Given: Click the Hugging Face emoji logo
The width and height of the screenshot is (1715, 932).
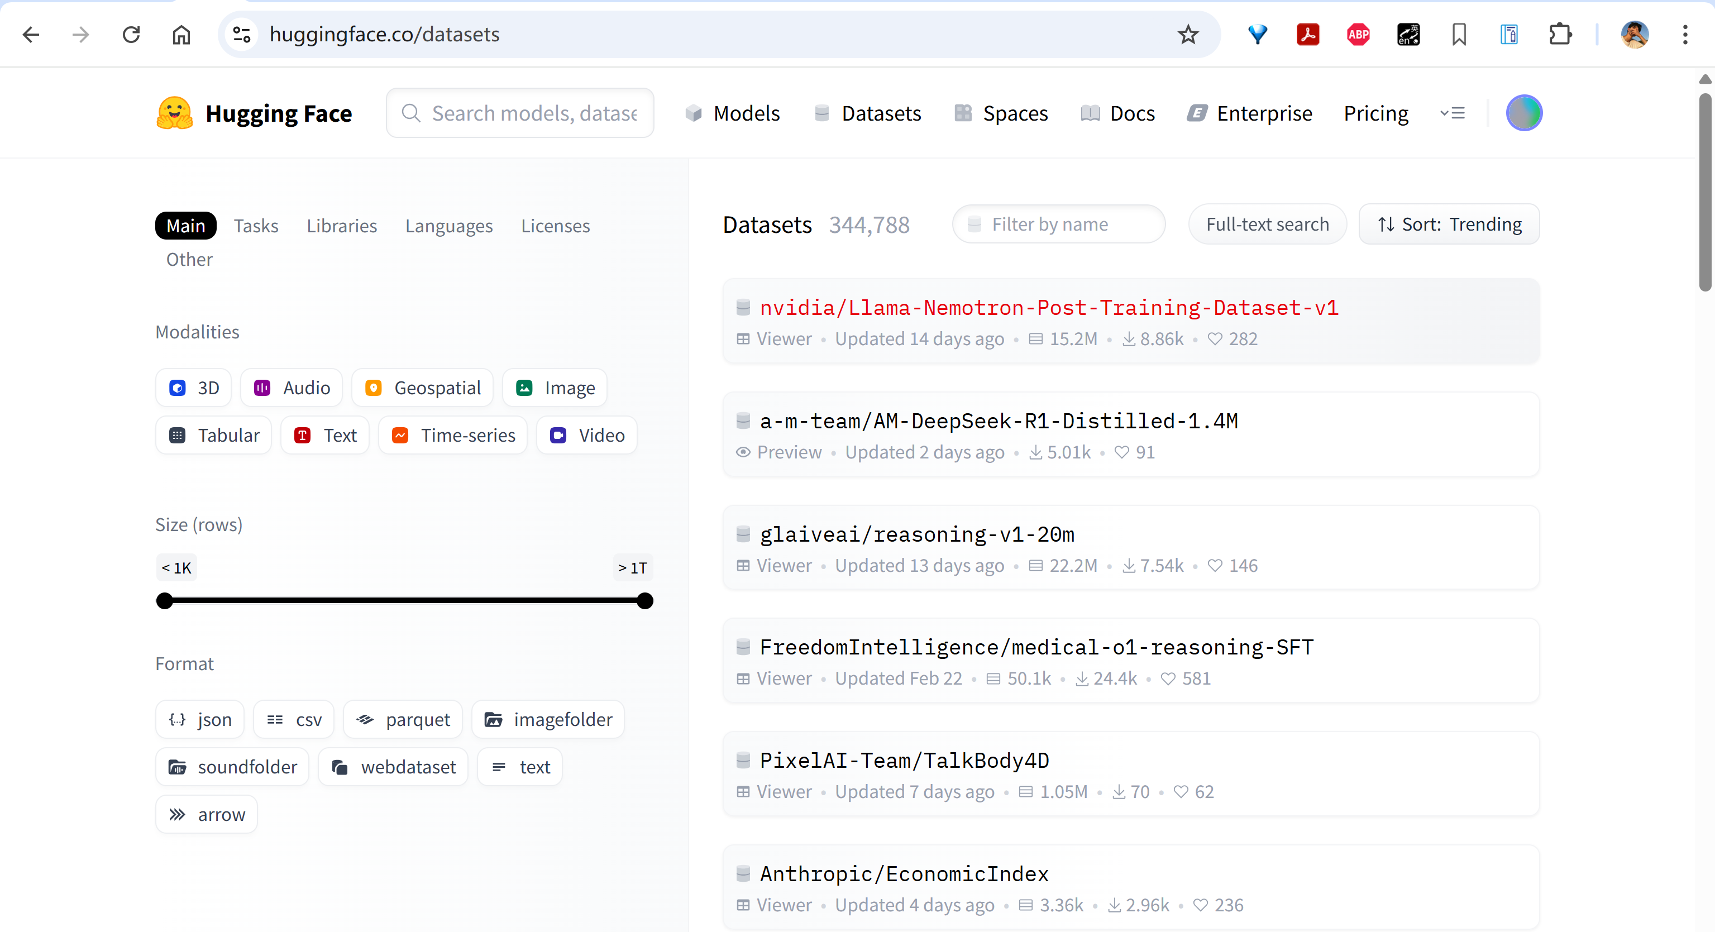Looking at the screenshot, I should [174, 113].
